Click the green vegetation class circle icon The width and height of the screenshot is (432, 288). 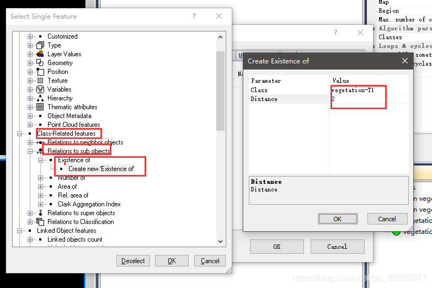coord(396,232)
